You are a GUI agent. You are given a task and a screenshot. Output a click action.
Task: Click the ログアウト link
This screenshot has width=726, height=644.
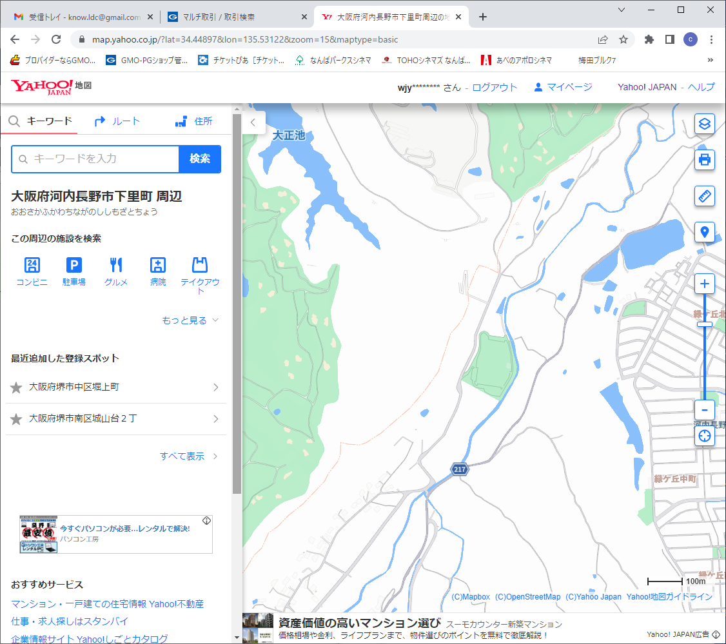495,87
